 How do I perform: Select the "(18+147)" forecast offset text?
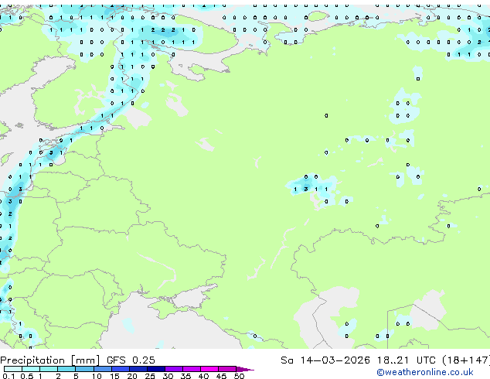click(466, 360)
